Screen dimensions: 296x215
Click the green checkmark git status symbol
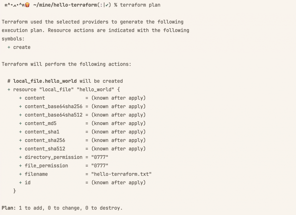[x=107, y=5]
